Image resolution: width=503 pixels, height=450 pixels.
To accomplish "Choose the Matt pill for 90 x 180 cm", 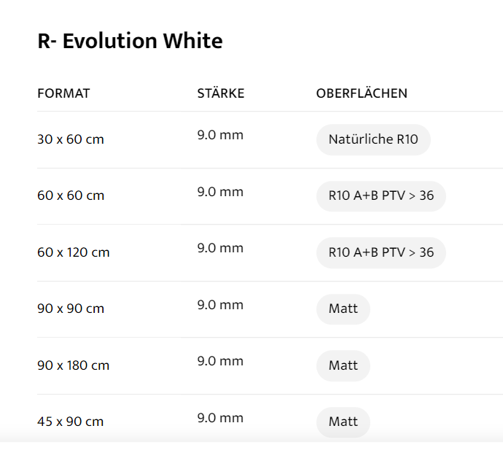I will coord(343,365).
